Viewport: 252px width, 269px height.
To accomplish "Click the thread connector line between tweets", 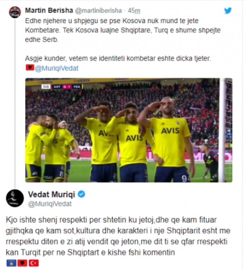I will coord(15,103).
